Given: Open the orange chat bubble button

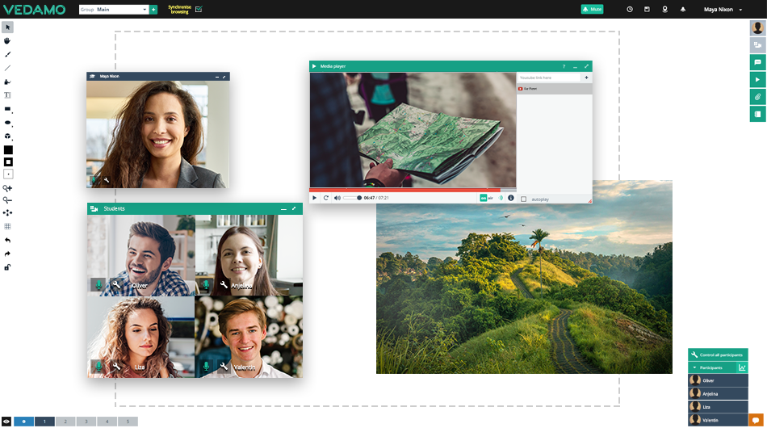Looking at the screenshot, I should tap(756, 420).
